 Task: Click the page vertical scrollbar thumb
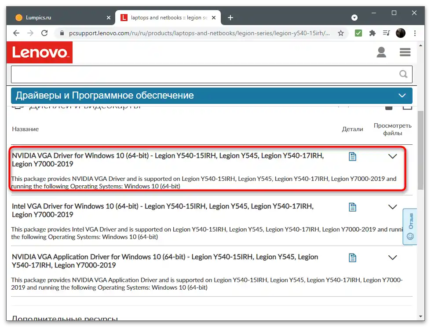pyautogui.click(x=420, y=150)
